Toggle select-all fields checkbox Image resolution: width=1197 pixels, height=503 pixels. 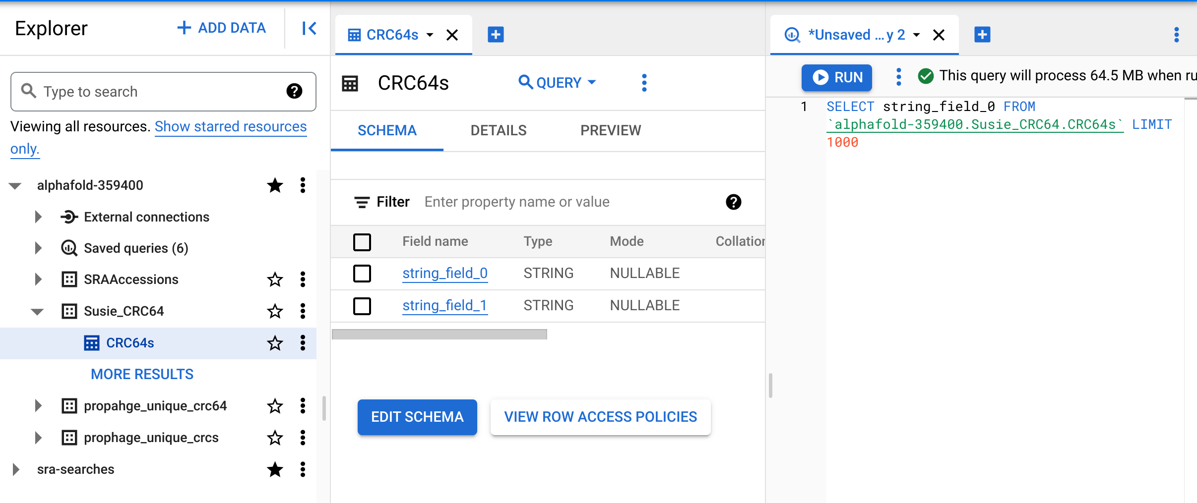pyautogui.click(x=362, y=242)
